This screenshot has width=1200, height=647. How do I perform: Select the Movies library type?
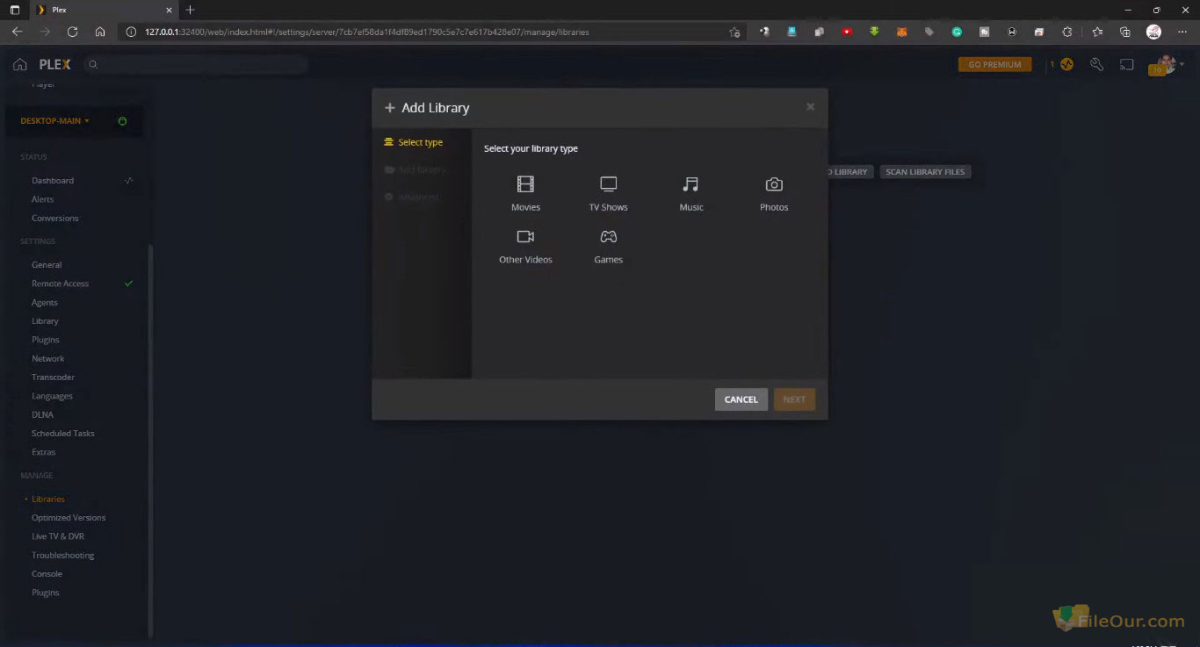(525, 194)
